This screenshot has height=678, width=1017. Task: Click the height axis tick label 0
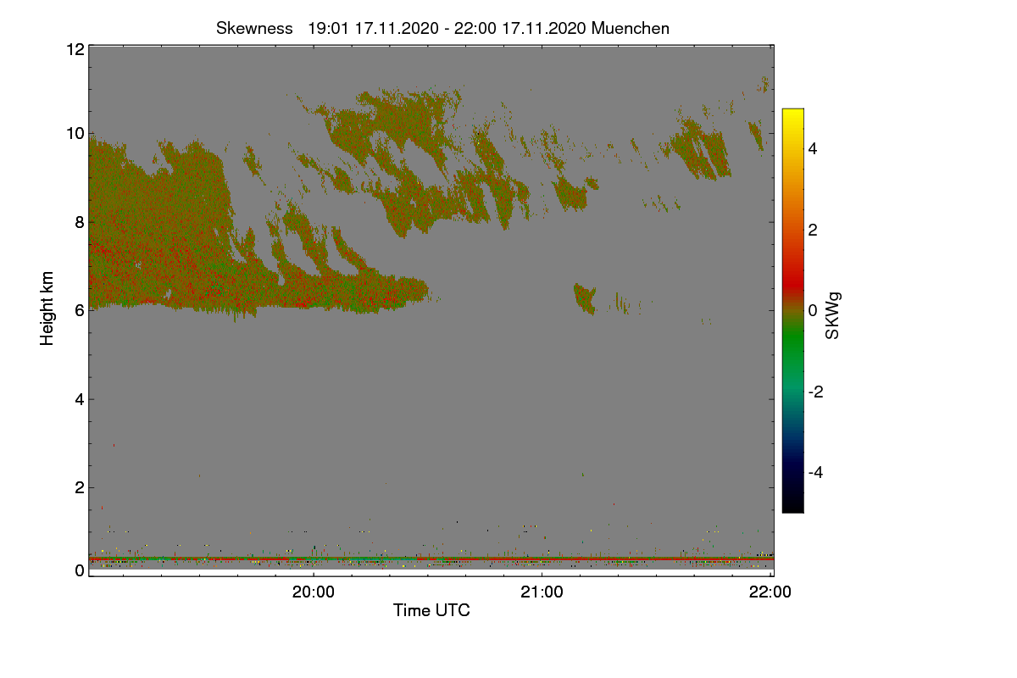[80, 571]
